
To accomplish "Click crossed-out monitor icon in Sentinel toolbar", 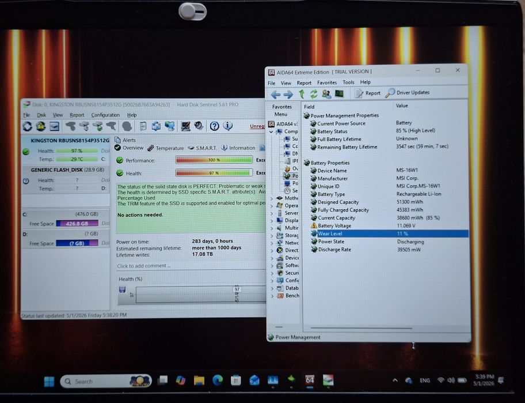I will pyautogui.click(x=185, y=126).
